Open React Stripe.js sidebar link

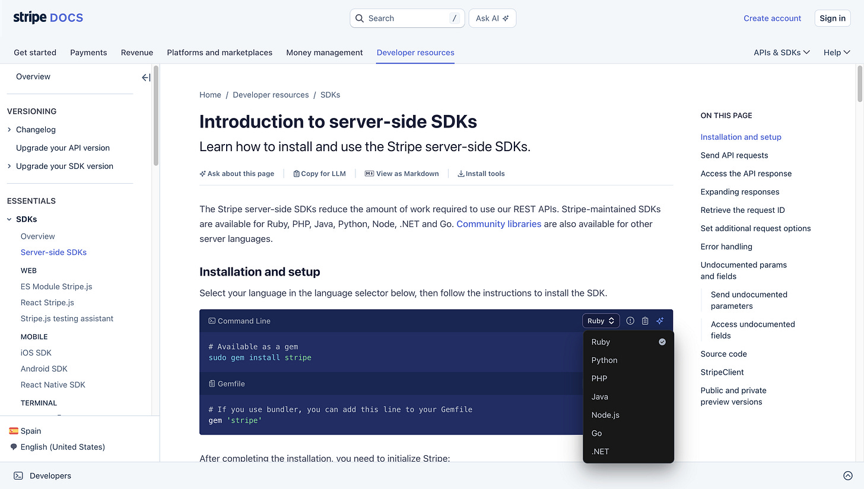(x=47, y=302)
